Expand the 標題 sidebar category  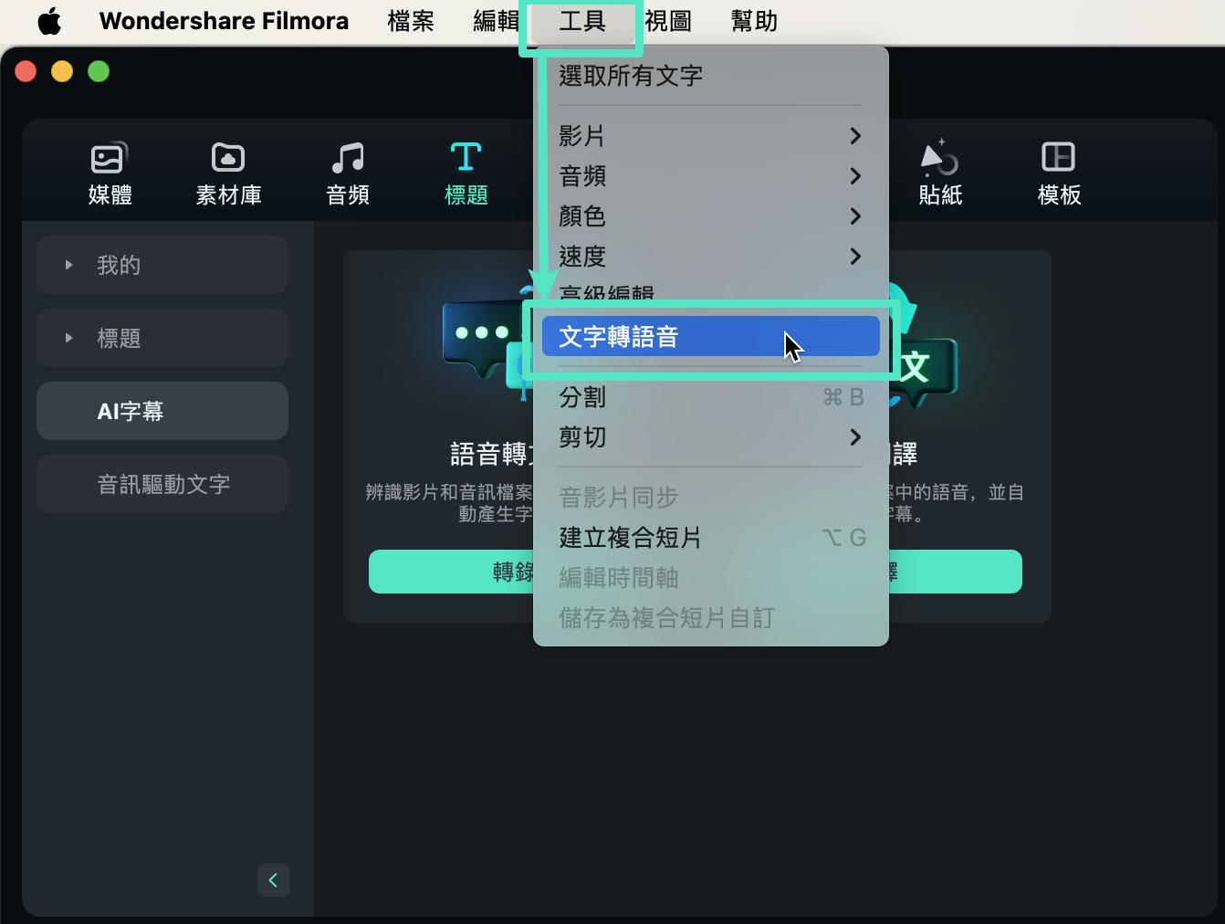162,338
